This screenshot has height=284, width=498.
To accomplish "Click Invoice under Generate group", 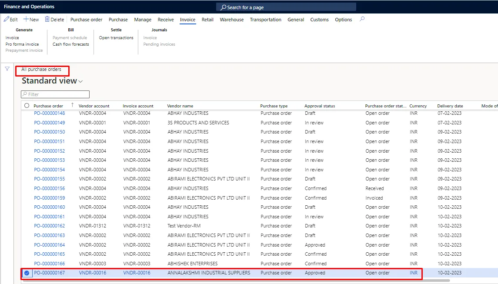I will tap(12, 38).
